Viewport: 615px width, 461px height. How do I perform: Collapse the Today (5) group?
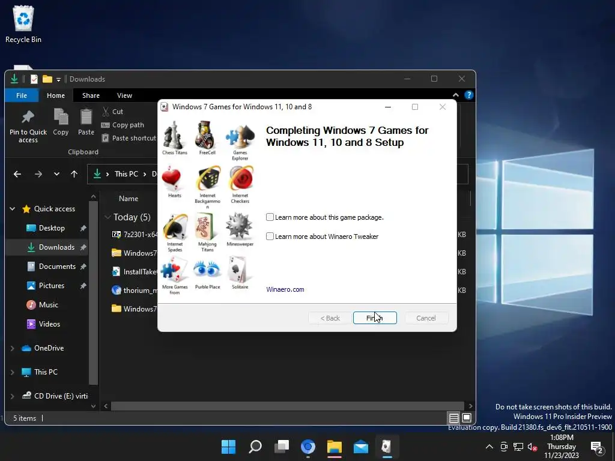(x=108, y=217)
